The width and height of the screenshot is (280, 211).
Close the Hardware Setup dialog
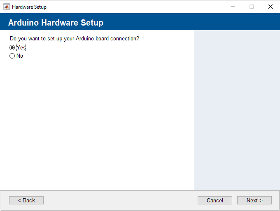271,7
